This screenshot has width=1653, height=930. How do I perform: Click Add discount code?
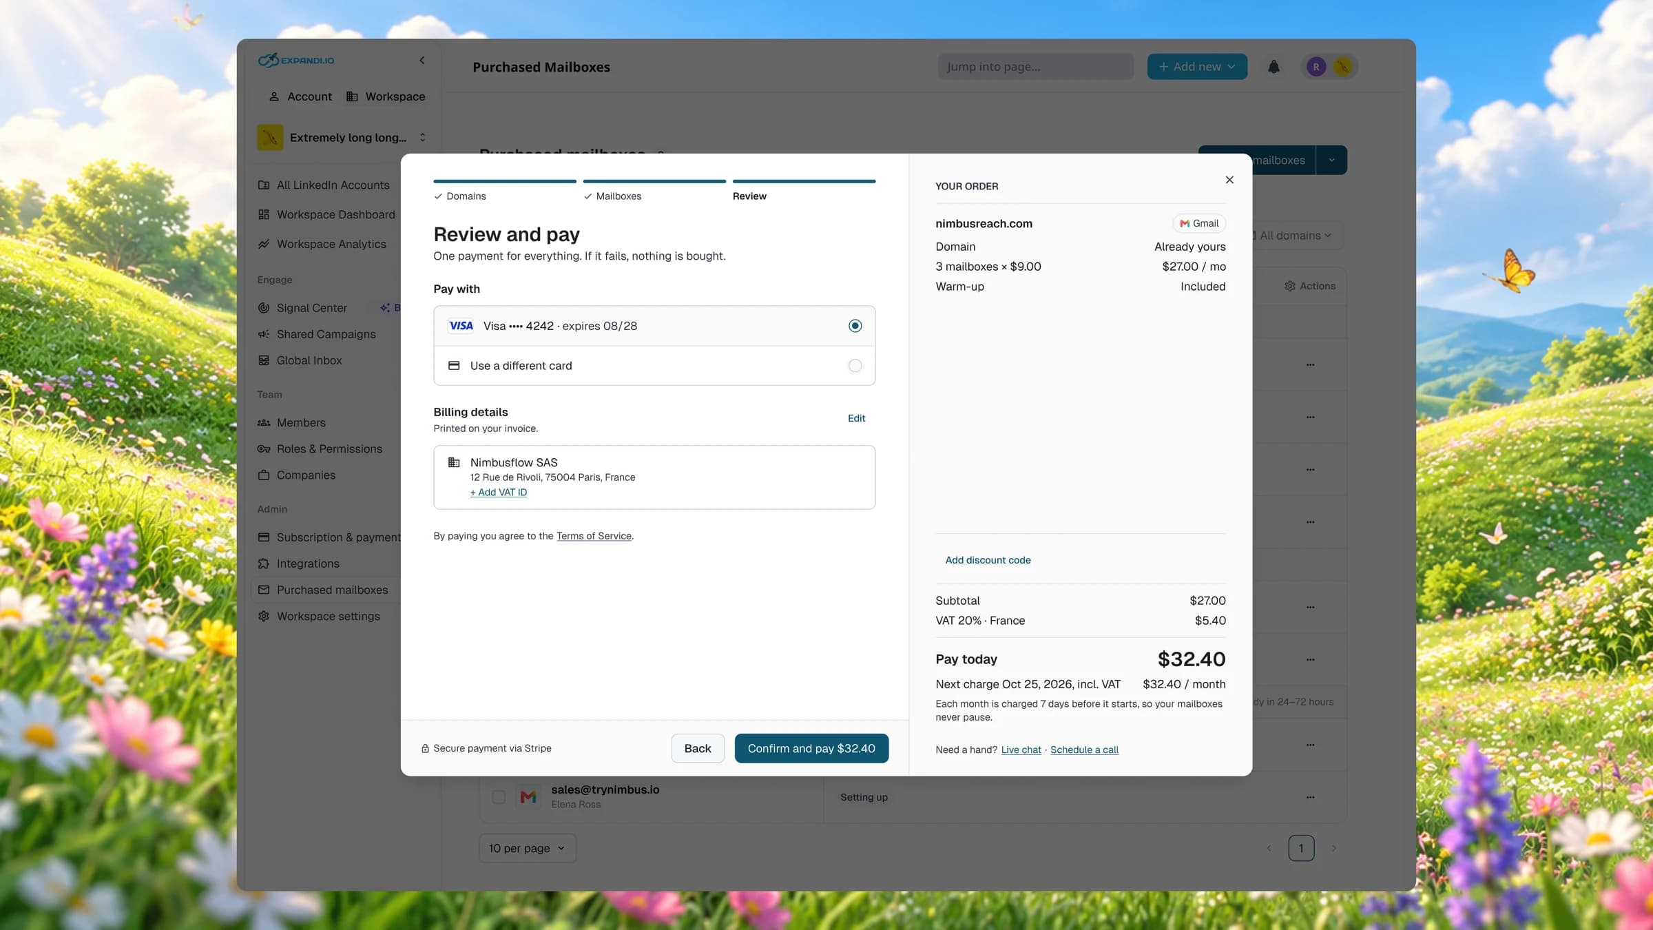click(988, 560)
